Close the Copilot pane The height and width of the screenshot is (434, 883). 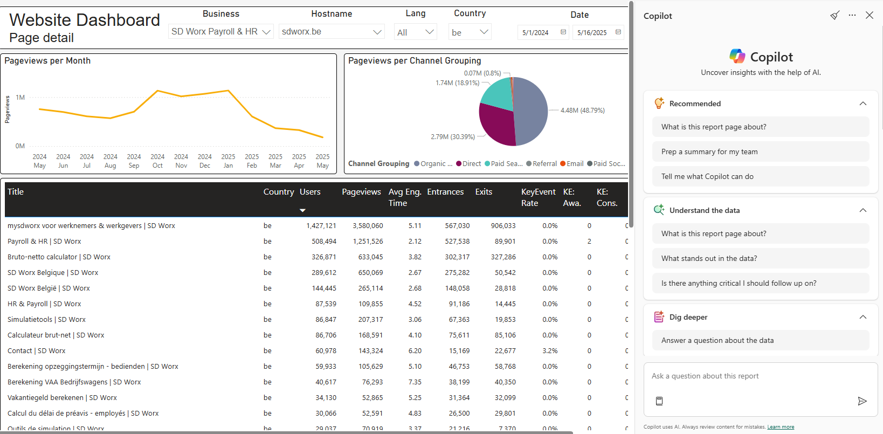pos(870,15)
